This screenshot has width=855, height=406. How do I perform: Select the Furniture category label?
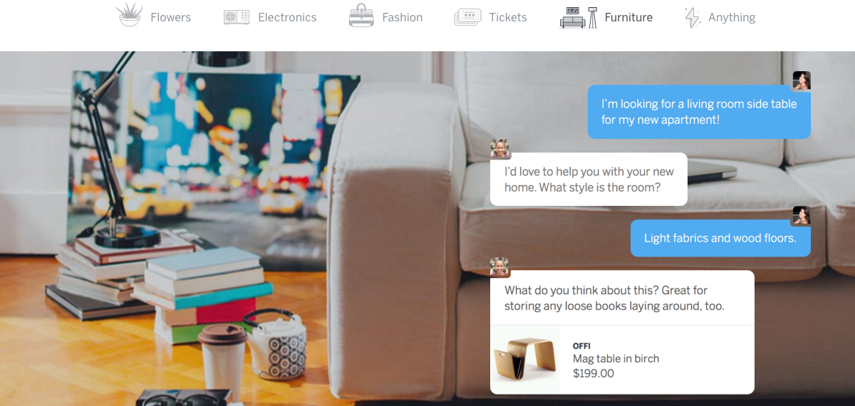(628, 18)
